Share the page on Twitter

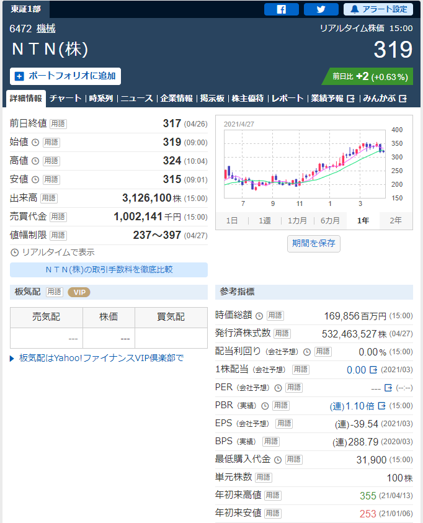pos(321,9)
